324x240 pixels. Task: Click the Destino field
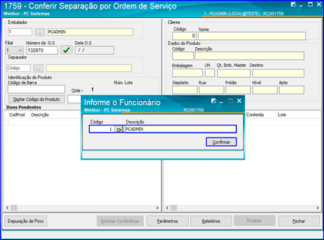(x=278, y=73)
